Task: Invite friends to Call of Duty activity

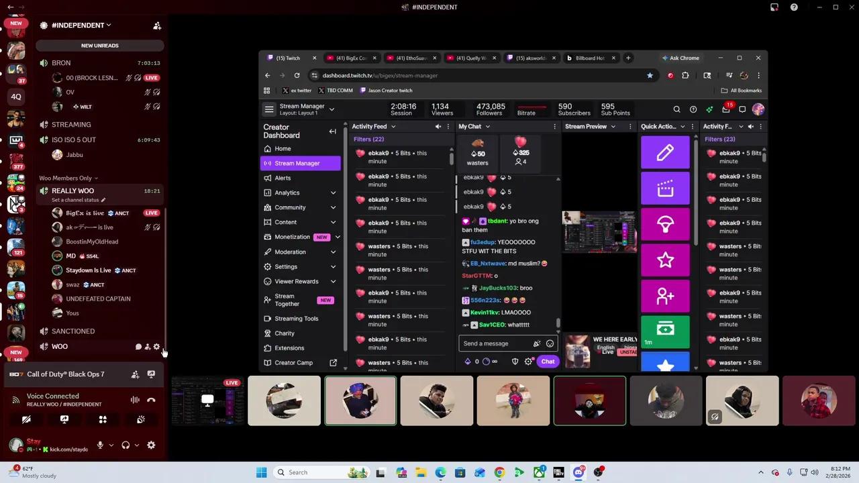Action: 135,374
